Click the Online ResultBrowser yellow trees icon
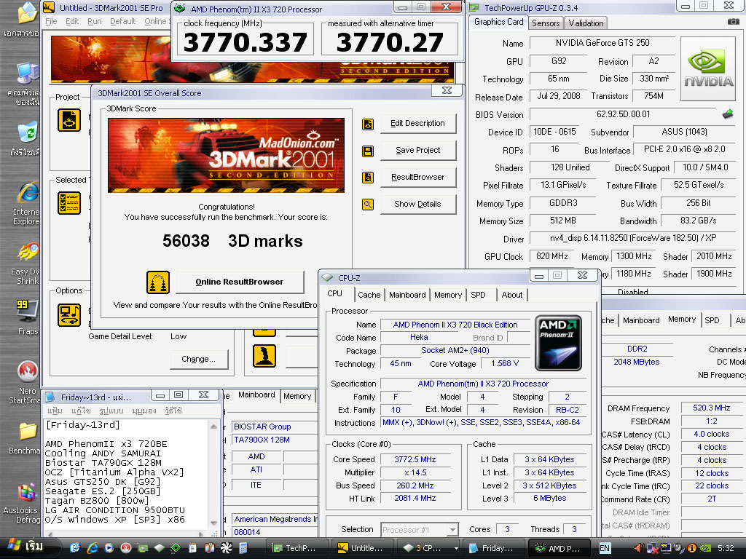 click(x=158, y=282)
